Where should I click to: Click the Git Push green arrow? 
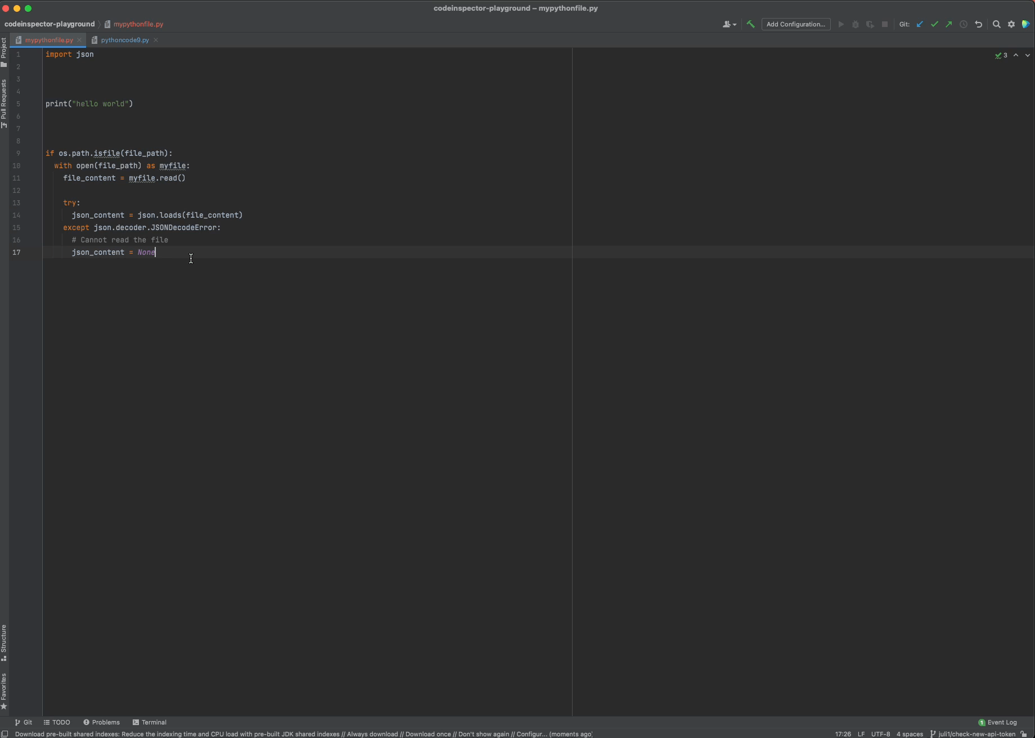[x=949, y=24]
